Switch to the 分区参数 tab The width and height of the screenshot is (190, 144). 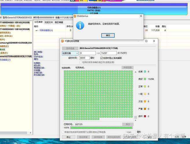point(38,22)
